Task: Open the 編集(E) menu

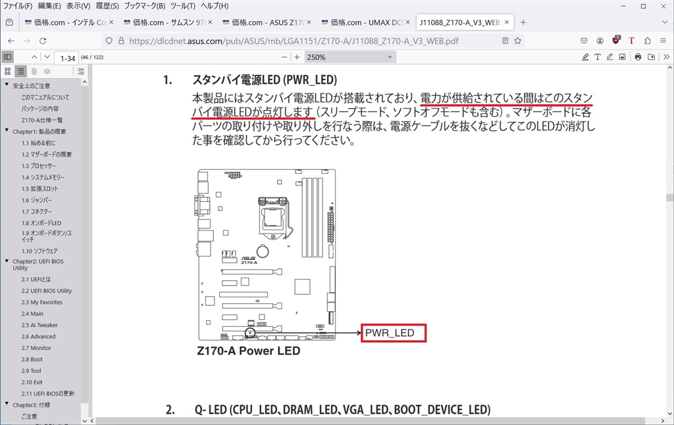Action: point(49,6)
